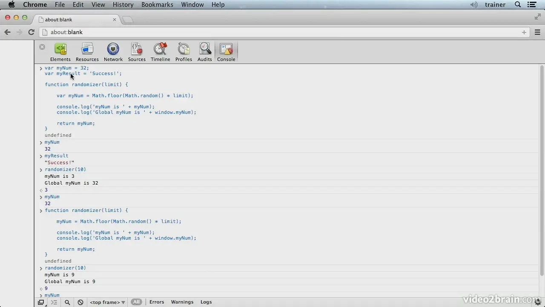Click the output "myNum is 9"
Viewport: 545px width, 307px height.
pos(60,275)
